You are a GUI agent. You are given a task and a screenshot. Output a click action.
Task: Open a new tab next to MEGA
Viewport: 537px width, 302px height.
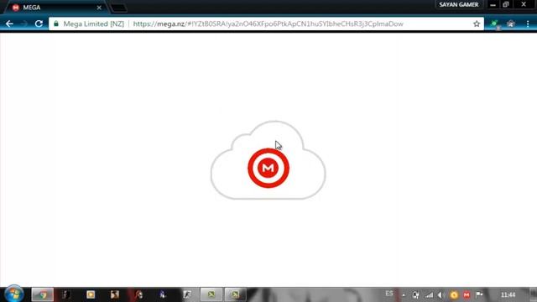[119, 8]
